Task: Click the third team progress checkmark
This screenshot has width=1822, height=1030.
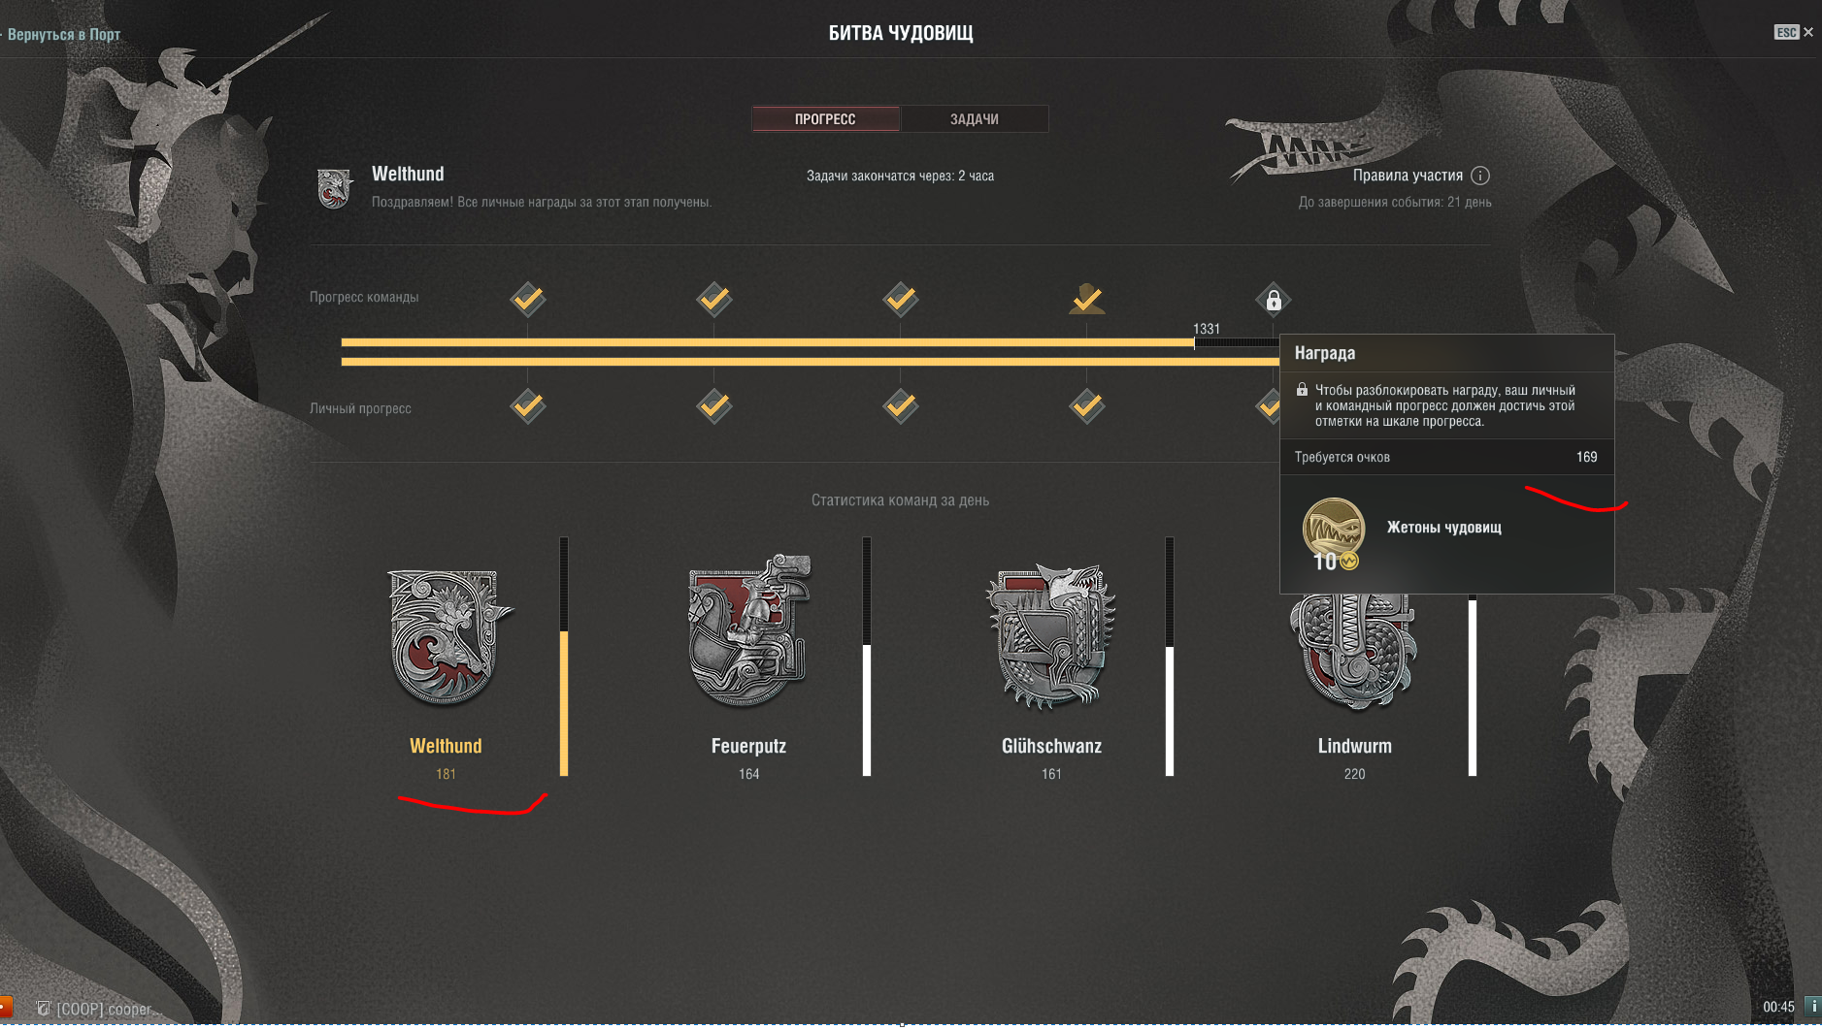Action: (901, 299)
